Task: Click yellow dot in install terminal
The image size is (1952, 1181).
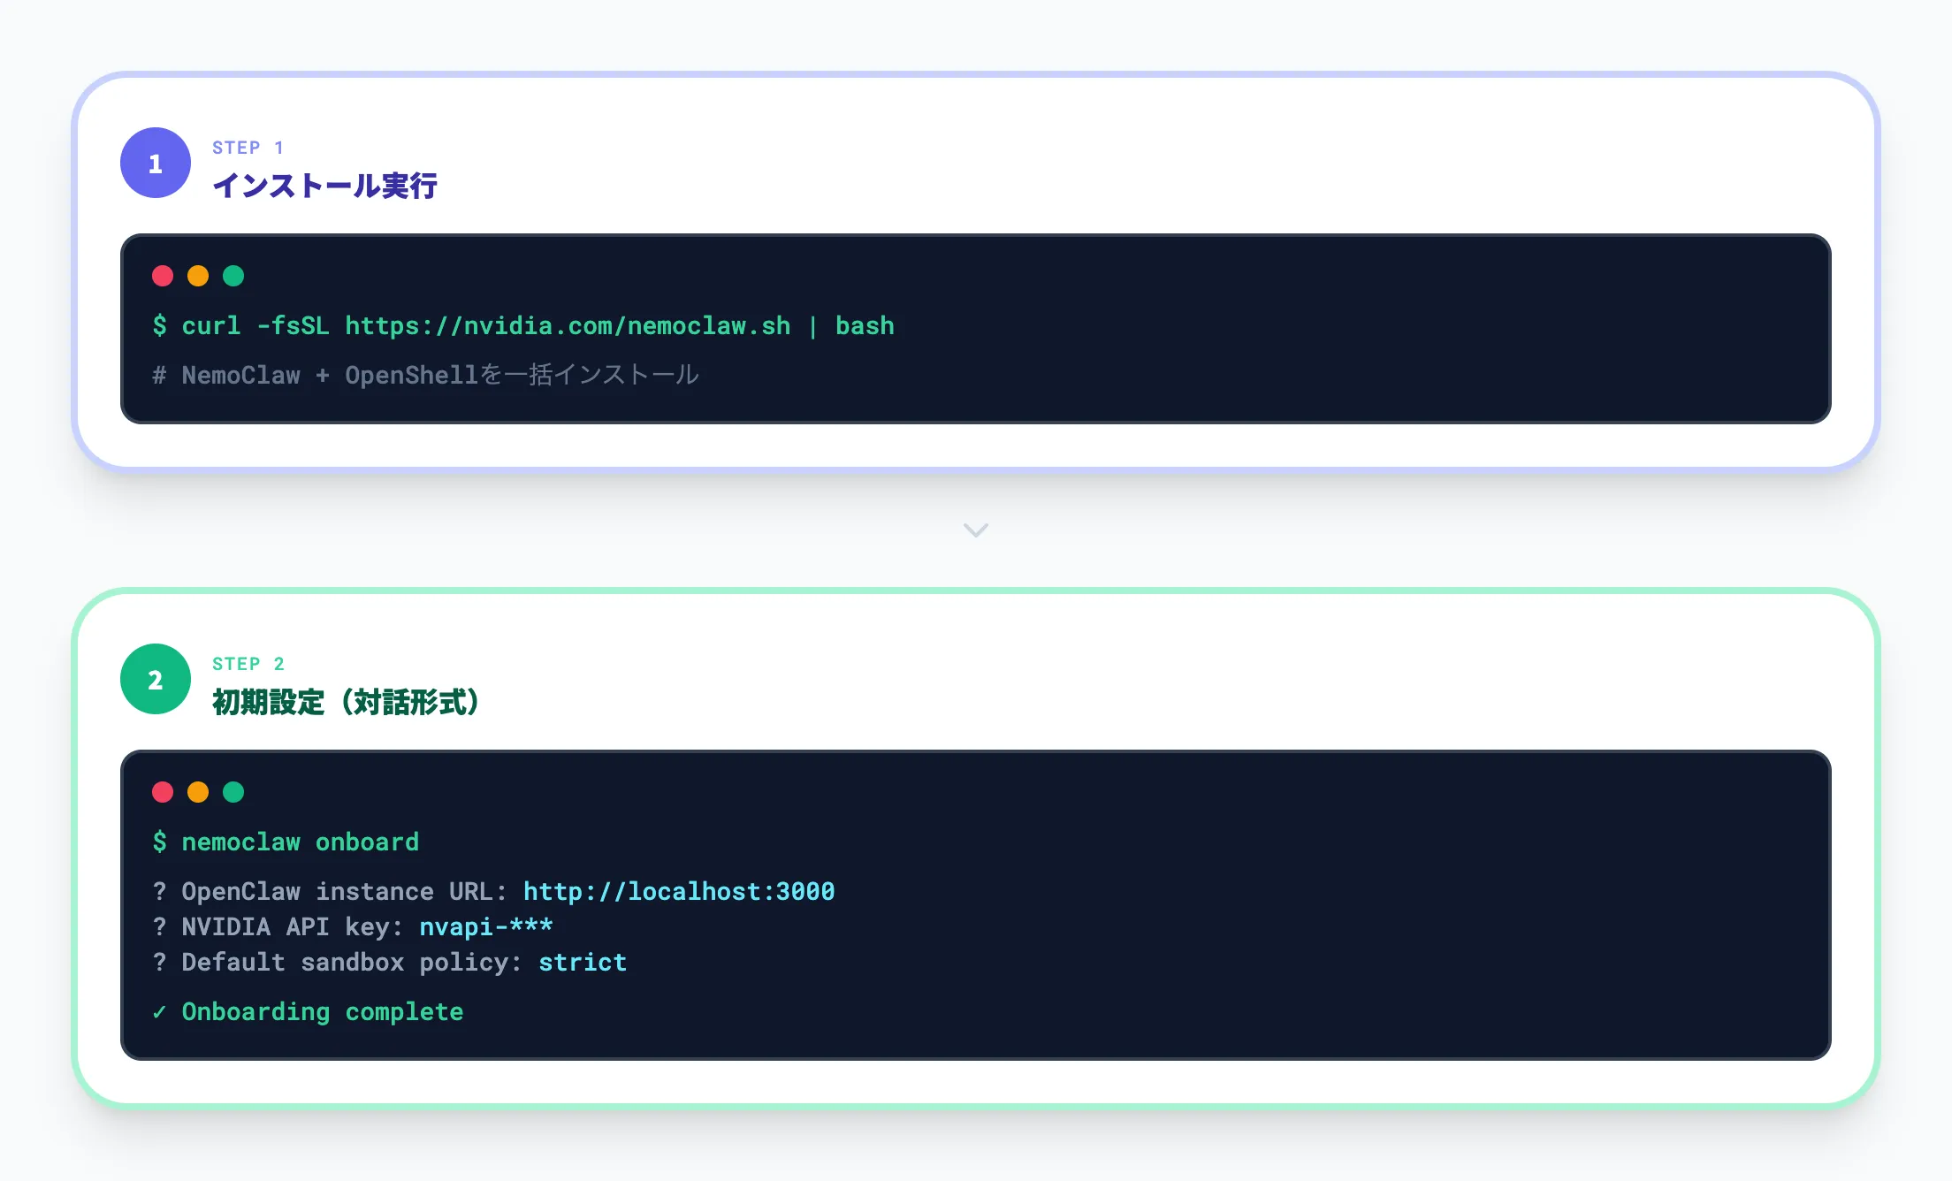Action: click(198, 276)
